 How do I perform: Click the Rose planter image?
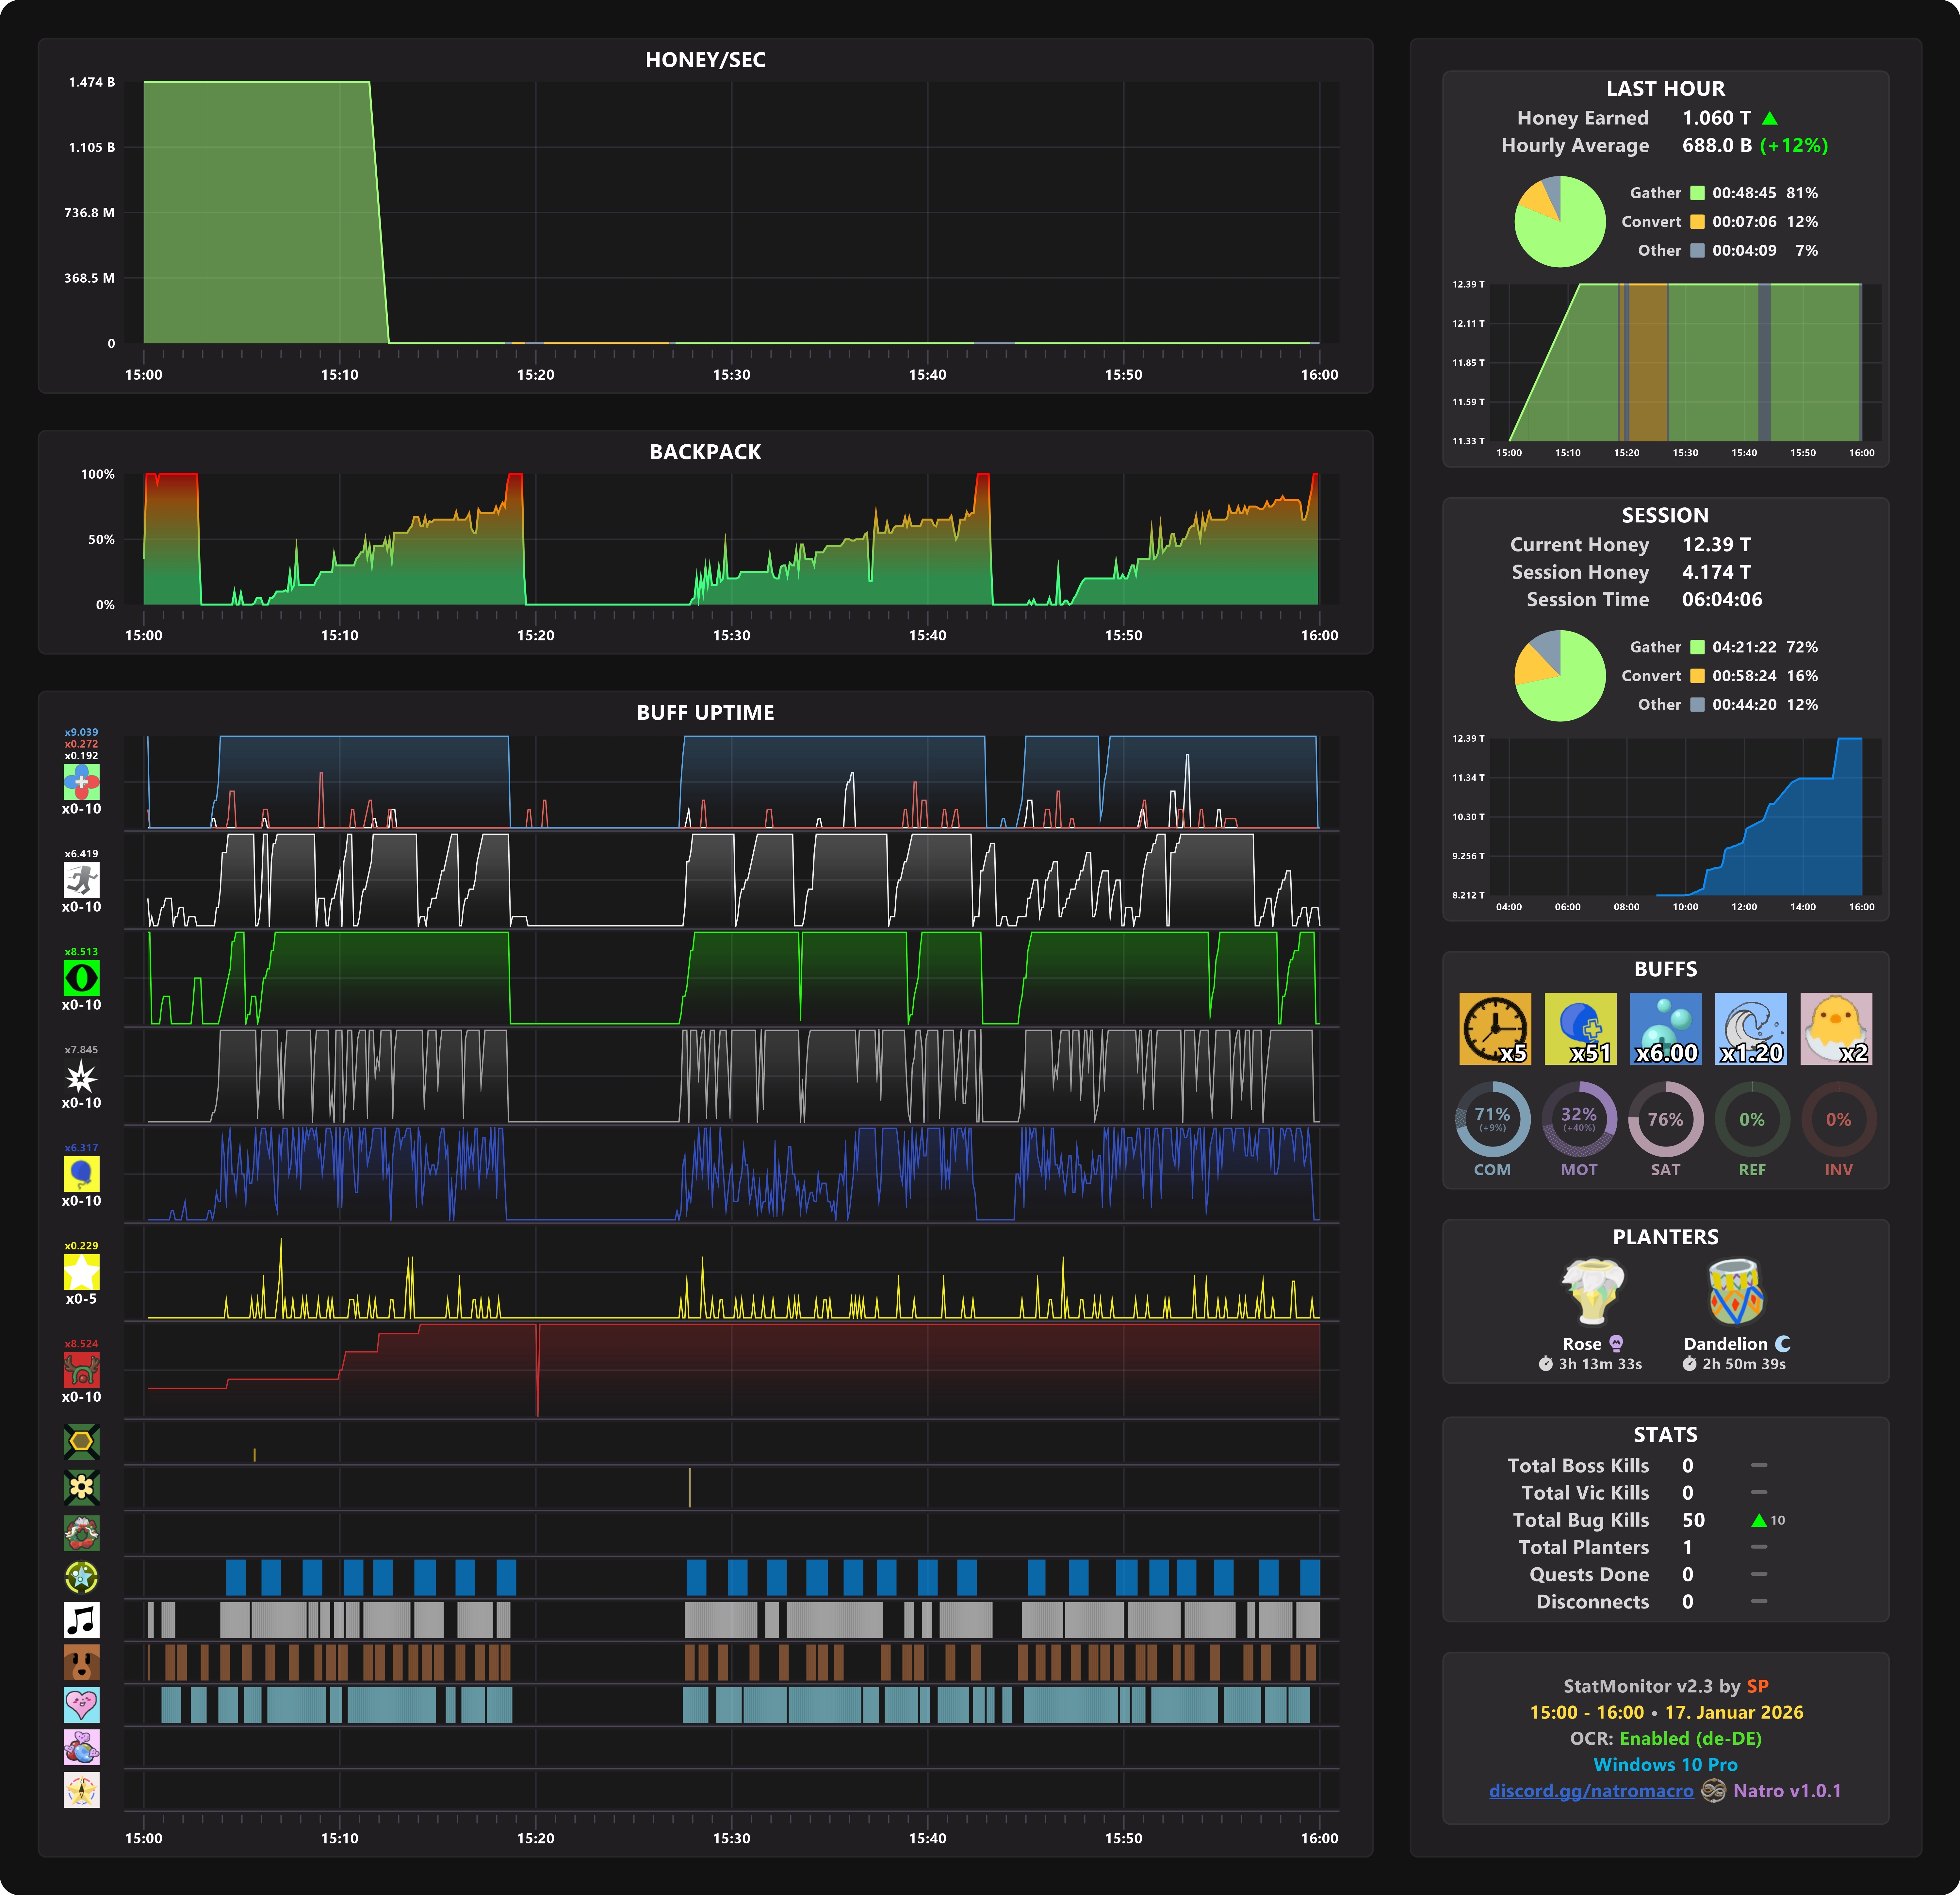tap(1593, 1292)
